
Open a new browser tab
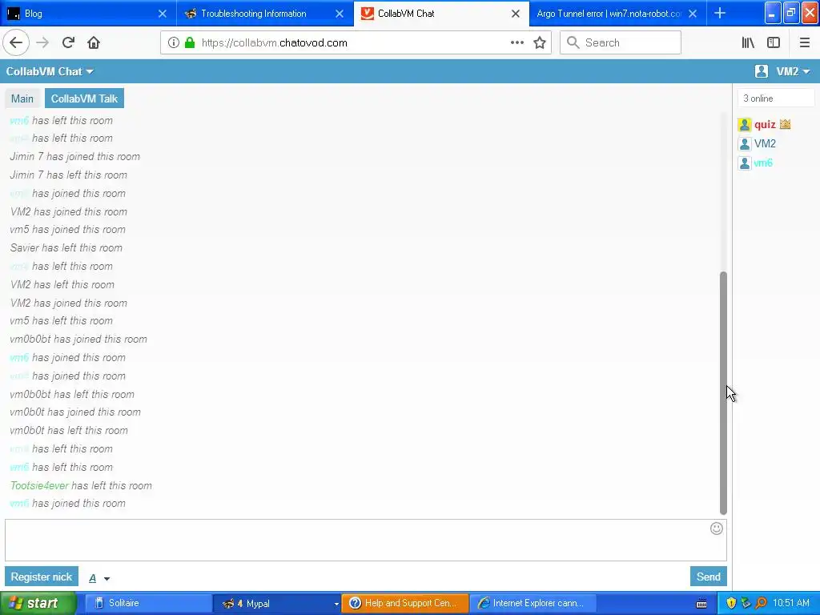click(720, 14)
